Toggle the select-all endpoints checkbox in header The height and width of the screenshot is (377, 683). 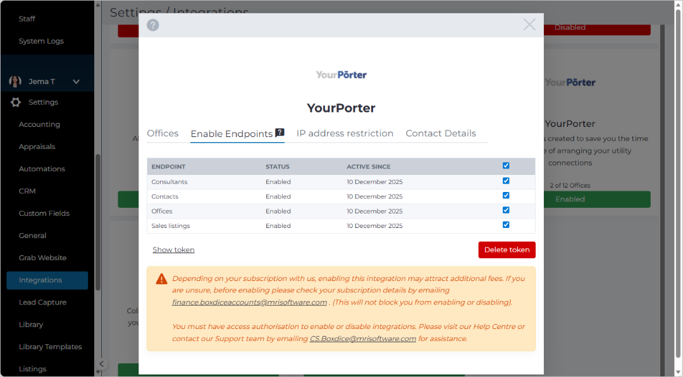[506, 165]
